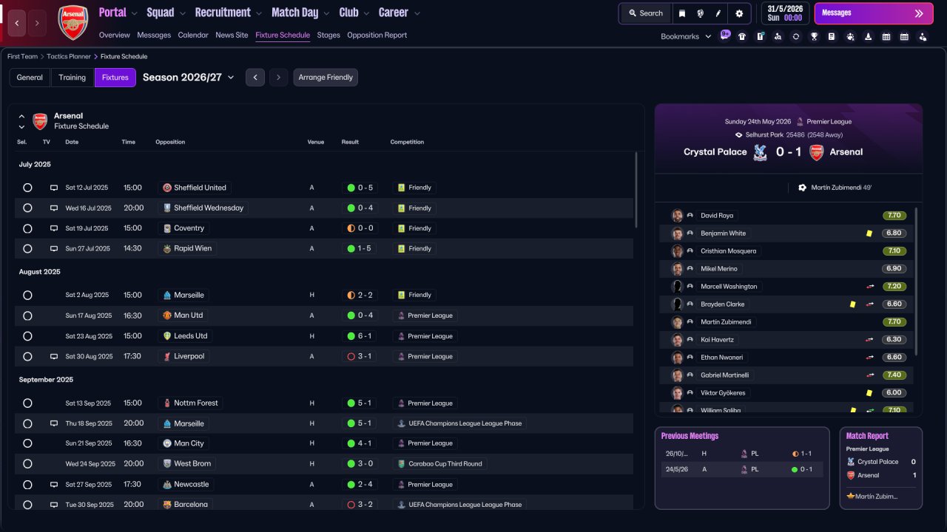The width and height of the screenshot is (947, 532).
Task: Click the trophy shortcut icon
Action: tap(814, 36)
